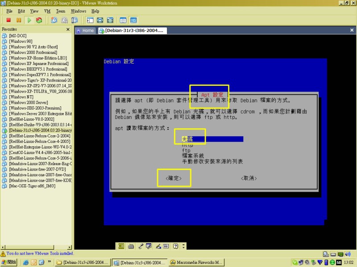Viewport: 357px width, 267px height.
Task: Expand the Quick Launch overflow chevron
Action: pyautogui.click(x=49, y=262)
